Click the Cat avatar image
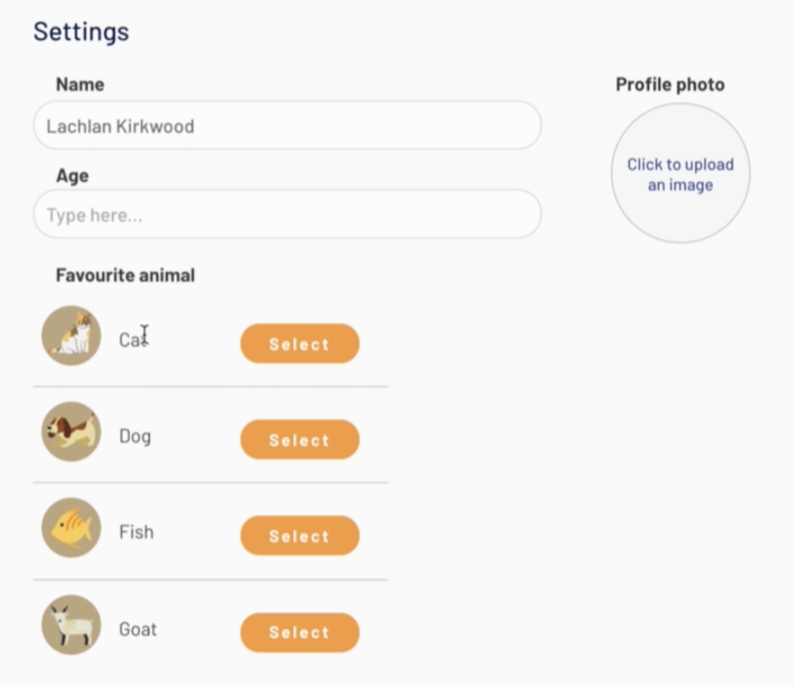This screenshot has width=795, height=687. (x=71, y=335)
